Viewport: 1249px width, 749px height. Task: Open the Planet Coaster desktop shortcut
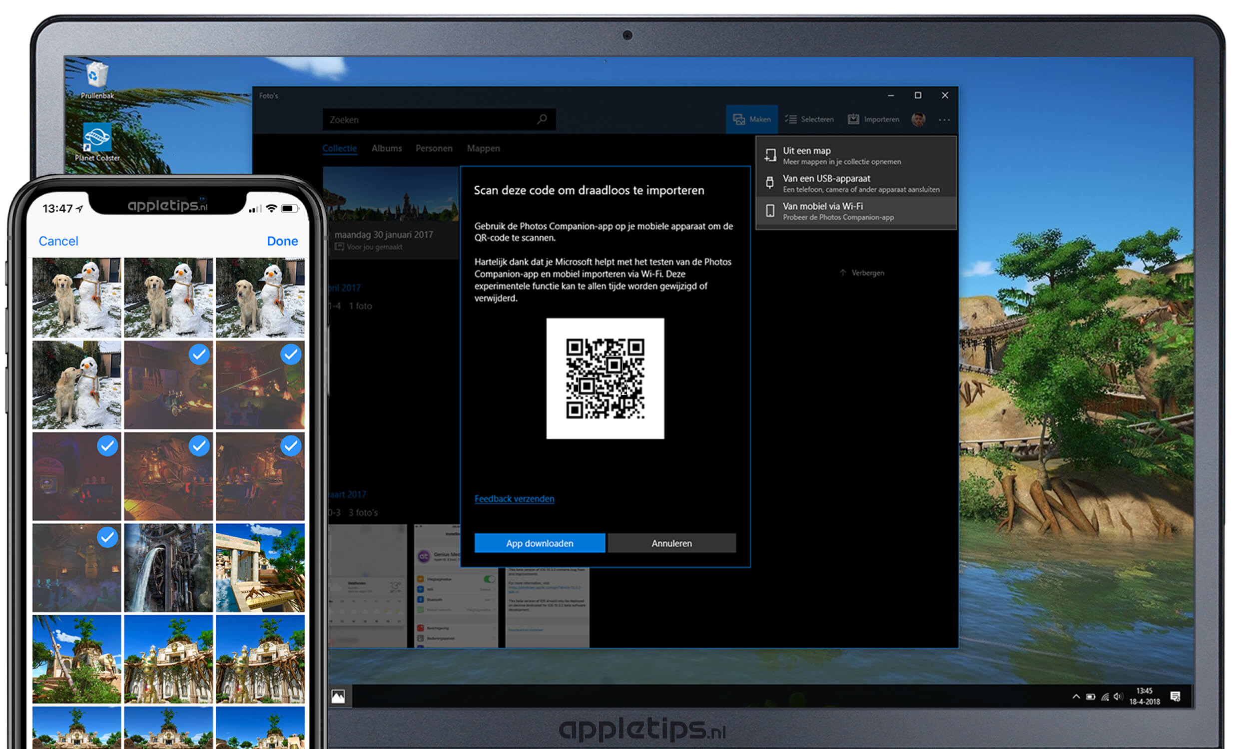[x=97, y=142]
